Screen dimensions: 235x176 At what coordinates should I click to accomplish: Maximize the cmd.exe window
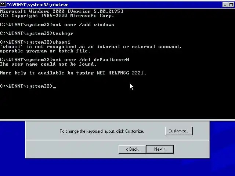[231, 5]
